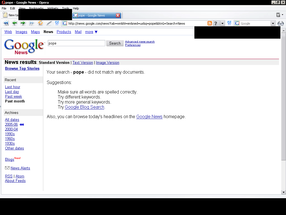Click the ezTV icon left of the address bar
Viewport: 286px width, 215px height.
point(57,23)
